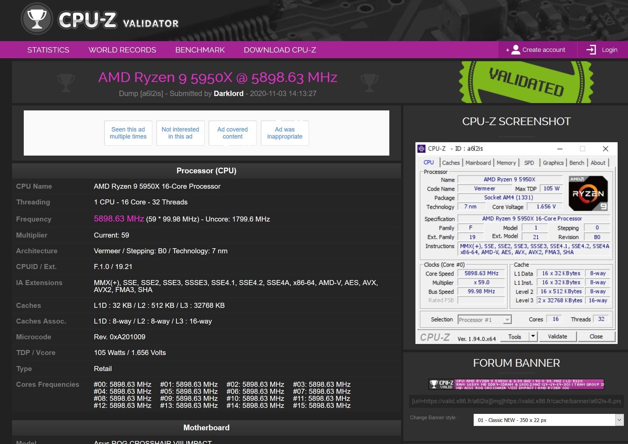Click the trophy icon right of the title
The height and width of the screenshot is (444, 628).
369,82
